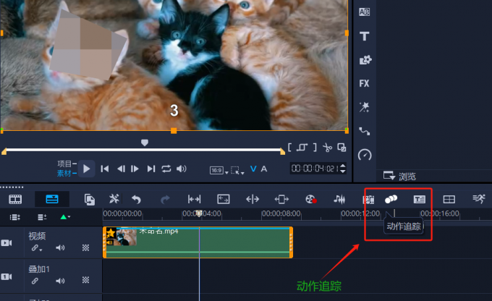Select the .mp4 clip on the timeline
The height and width of the screenshot is (301, 492).
pyautogui.click(x=198, y=242)
